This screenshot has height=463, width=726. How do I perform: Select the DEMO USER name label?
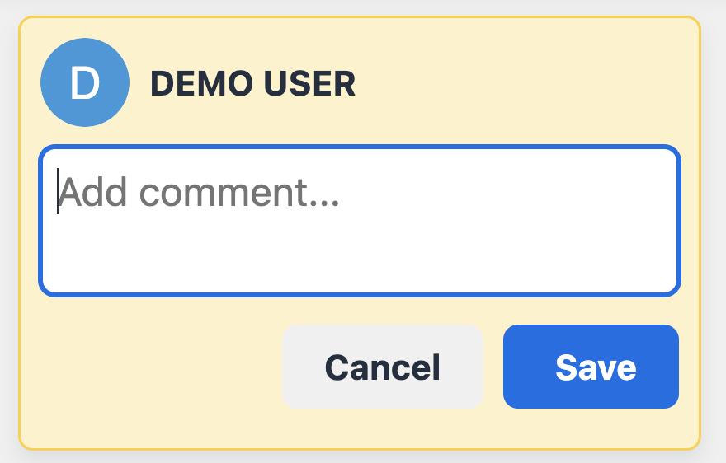[x=252, y=84]
